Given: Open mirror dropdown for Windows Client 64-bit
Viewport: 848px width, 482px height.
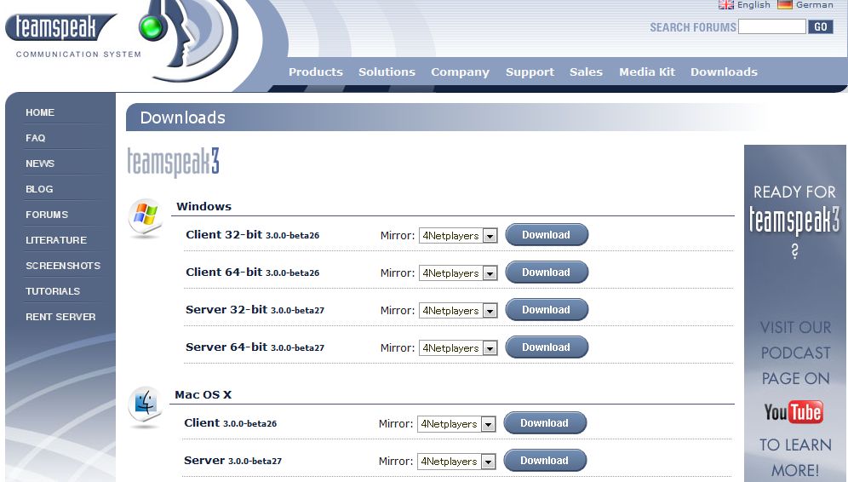Looking at the screenshot, I should coord(458,273).
